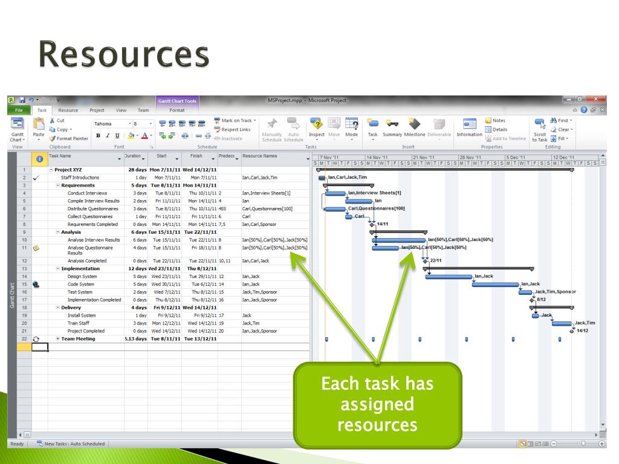The width and height of the screenshot is (619, 464).
Task: Click the 14/11 milestone diamond in Gantt chart
Action: tap(372, 224)
